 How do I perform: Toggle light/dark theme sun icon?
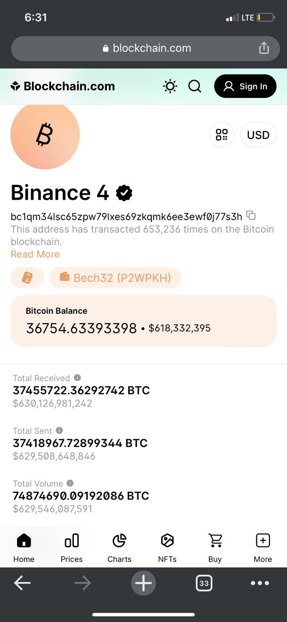pyautogui.click(x=170, y=86)
